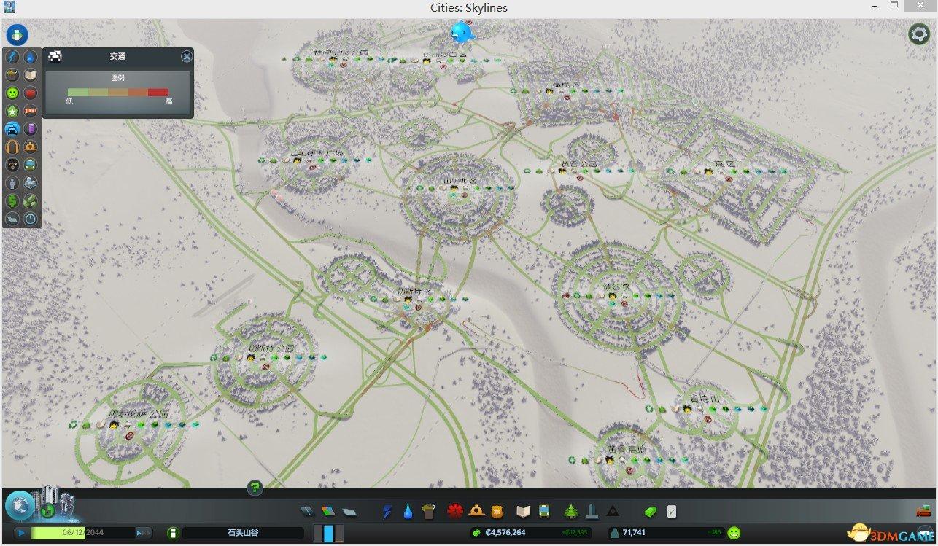The image size is (938, 546).
Task: Open the Roads build menu
Action: tap(306, 512)
